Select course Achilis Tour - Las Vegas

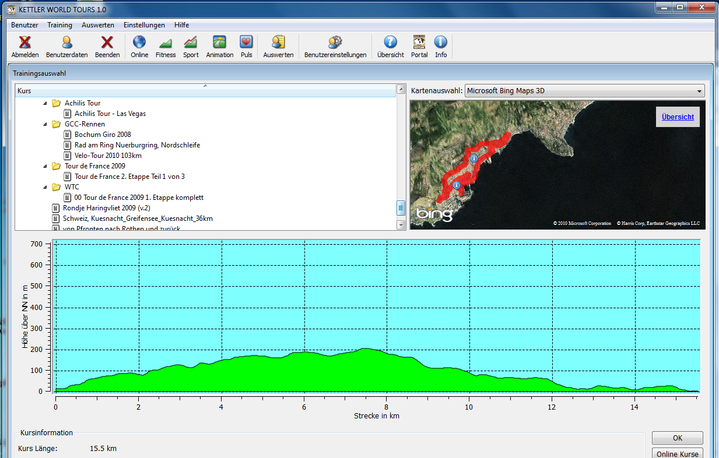click(x=110, y=114)
